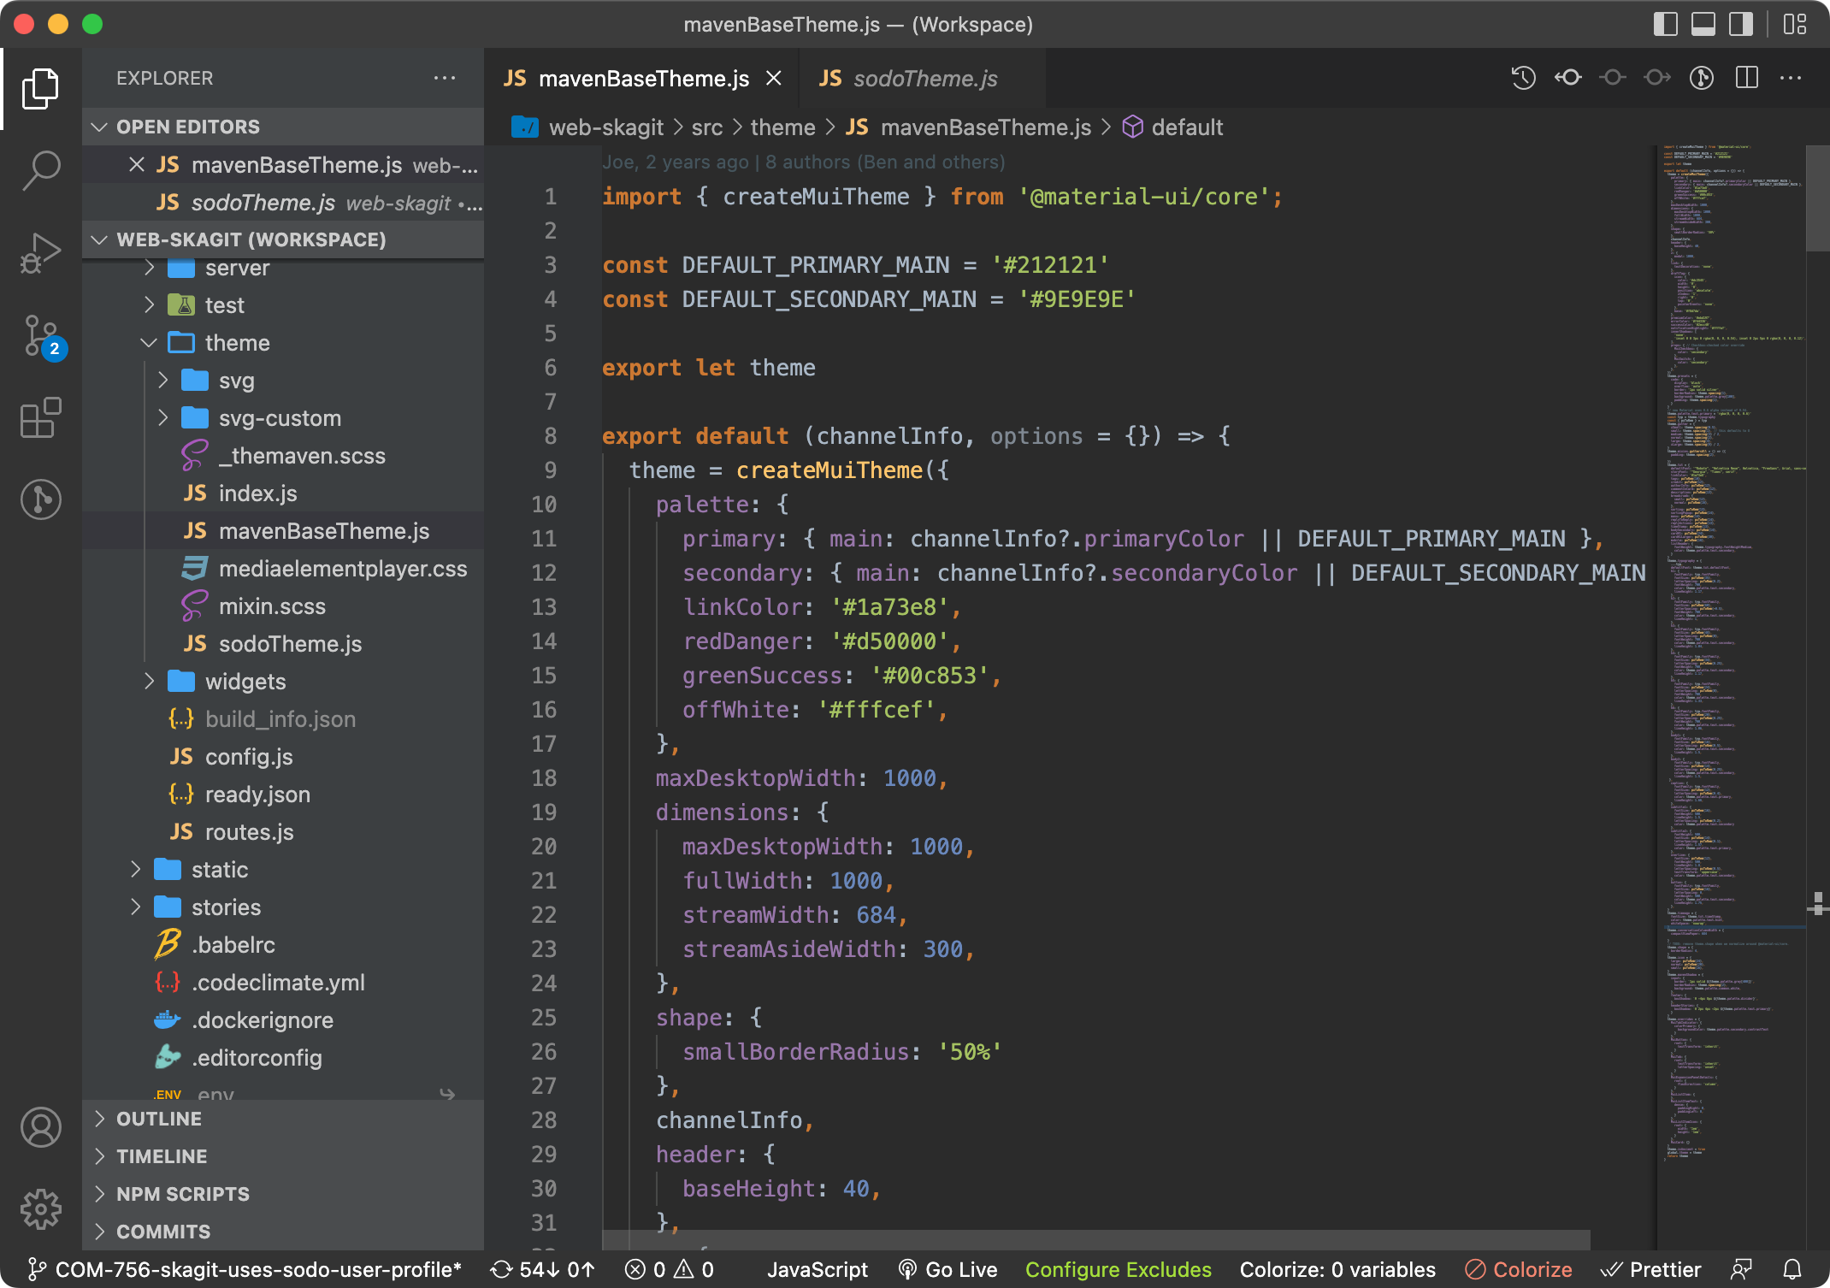Open Source Control view with 2 changes
The height and width of the screenshot is (1288, 1830).
43,336
